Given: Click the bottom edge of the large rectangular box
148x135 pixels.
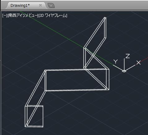Looking at the screenshot, I should pos(77,90).
